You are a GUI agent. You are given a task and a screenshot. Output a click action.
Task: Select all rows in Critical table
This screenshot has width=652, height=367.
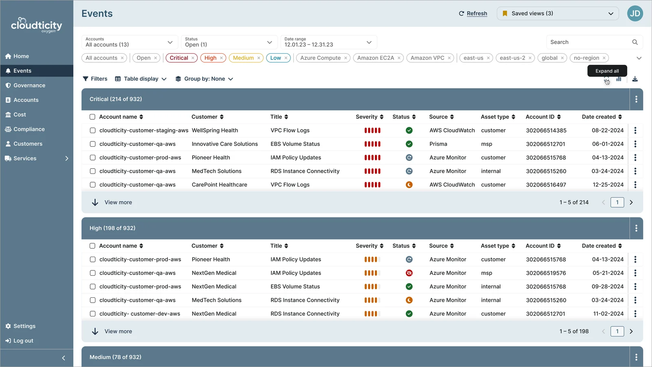(x=93, y=117)
